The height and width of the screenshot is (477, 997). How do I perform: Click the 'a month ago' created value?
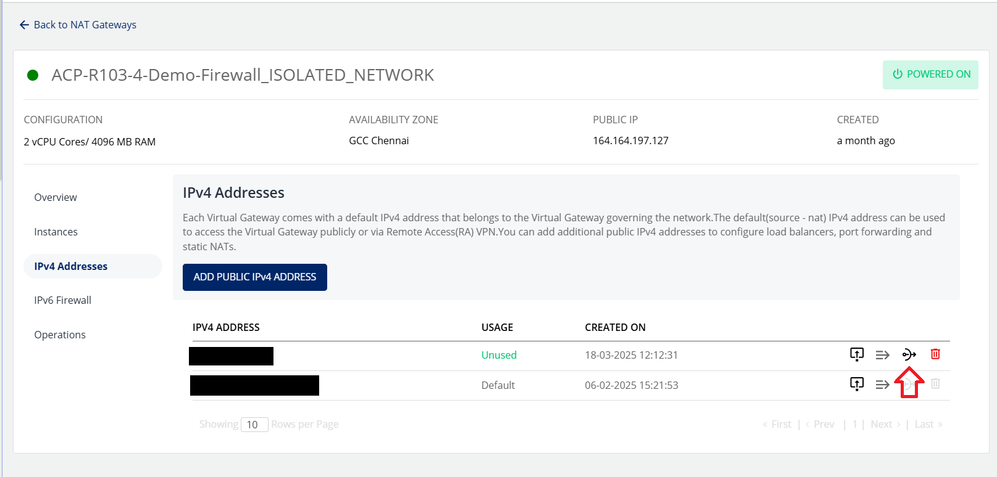coord(866,141)
